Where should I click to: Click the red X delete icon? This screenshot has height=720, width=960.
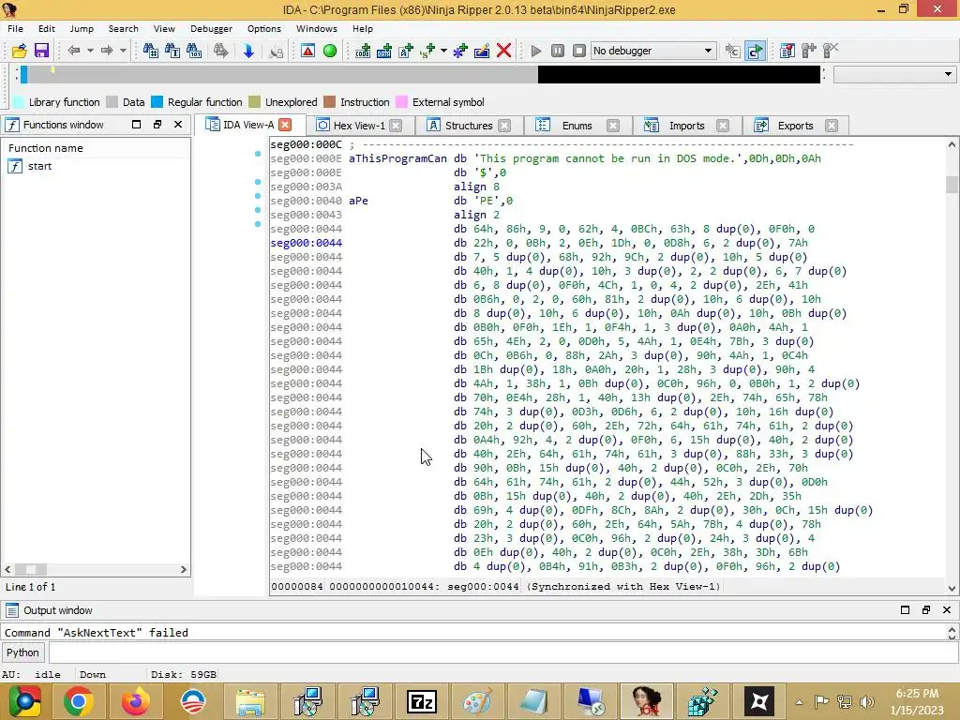point(503,51)
